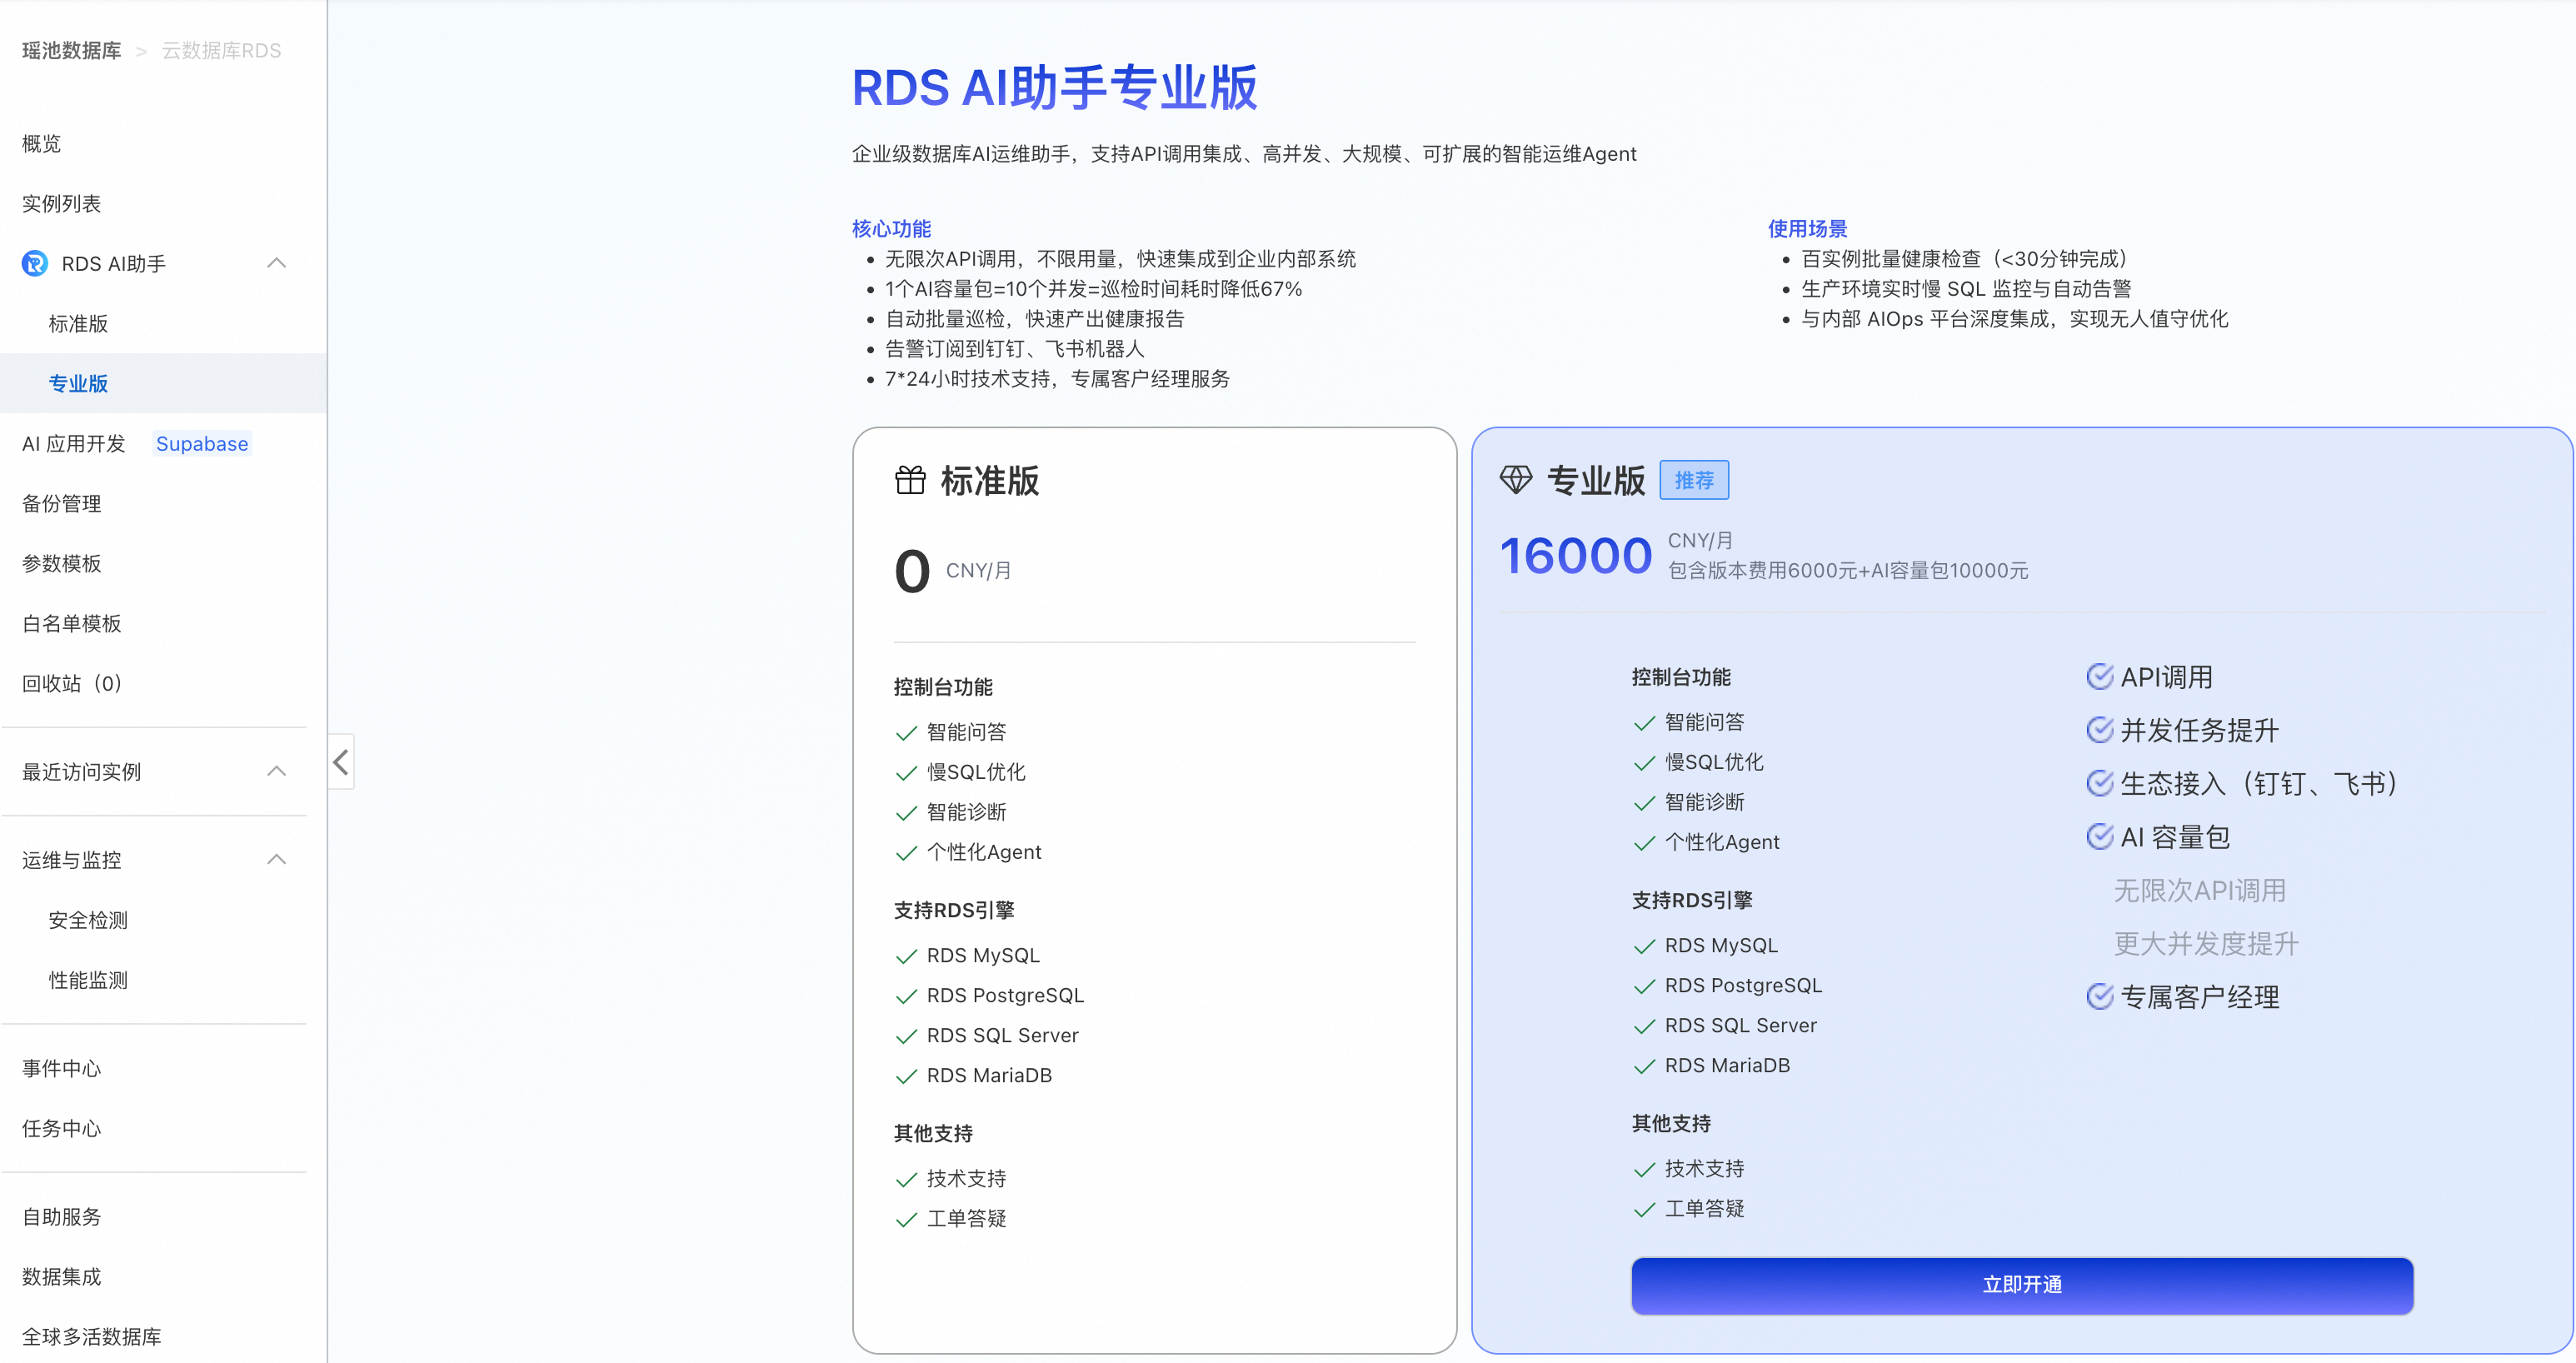Image resolution: width=2576 pixels, height=1363 pixels.
Task: Click the circle-check icon beside 专属客户经理
Action: pyautogui.click(x=2100, y=996)
